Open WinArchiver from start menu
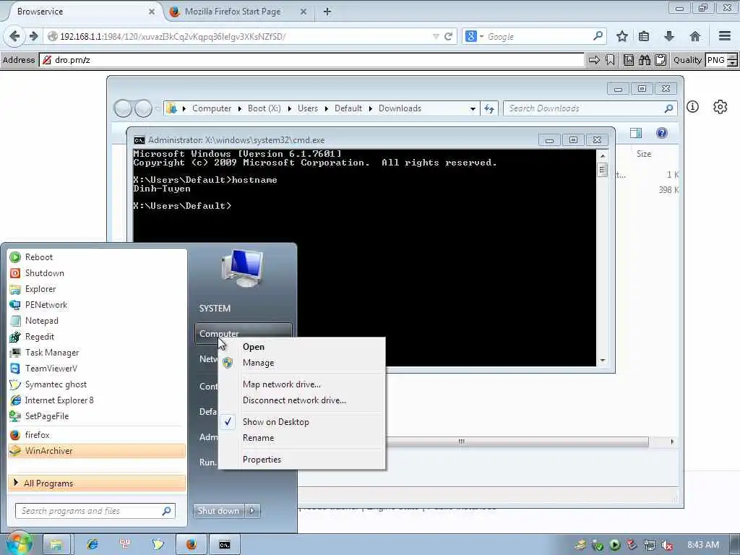Image resolution: width=740 pixels, height=555 pixels. (x=97, y=451)
